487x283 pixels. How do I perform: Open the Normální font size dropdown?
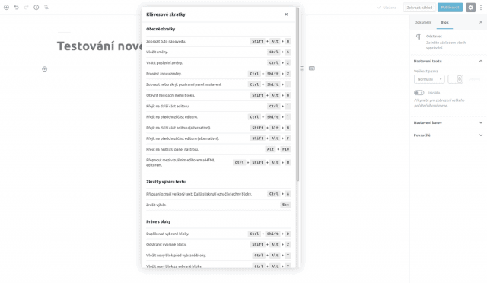tap(429, 79)
